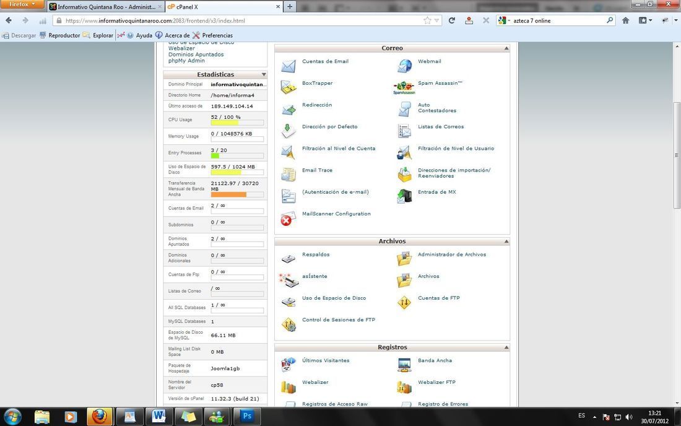Click Control de Sesiones de FTP icon
The height and width of the screenshot is (426, 681).
[x=288, y=324]
